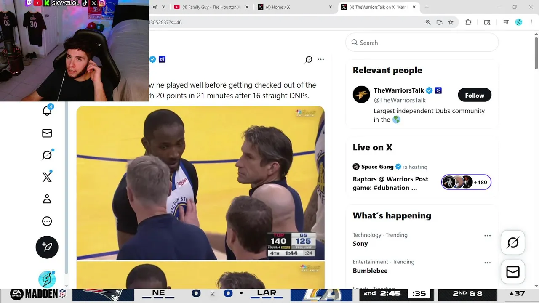Viewport: 539px width, 303px height.
Task: Open X notifications bell
Action: pyautogui.click(x=47, y=110)
